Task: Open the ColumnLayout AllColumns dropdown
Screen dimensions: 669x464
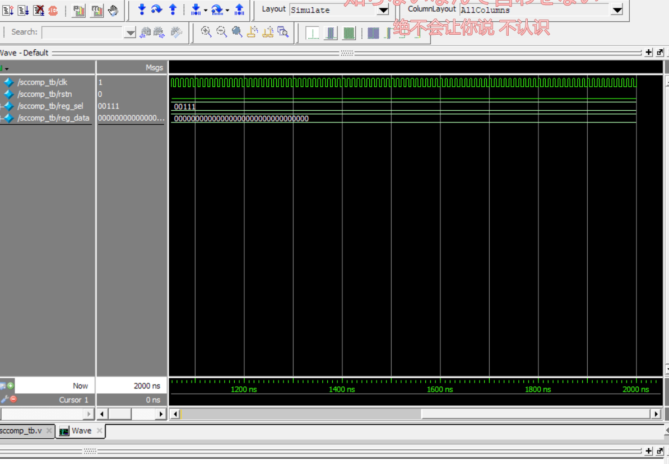Action: point(616,10)
